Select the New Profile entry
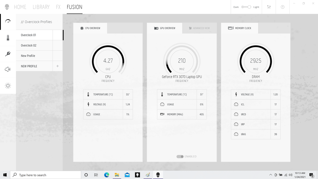 click(x=34, y=56)
